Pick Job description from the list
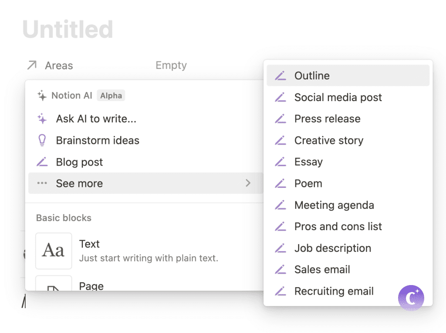This screenshot has width=446, height=333. 333,248
